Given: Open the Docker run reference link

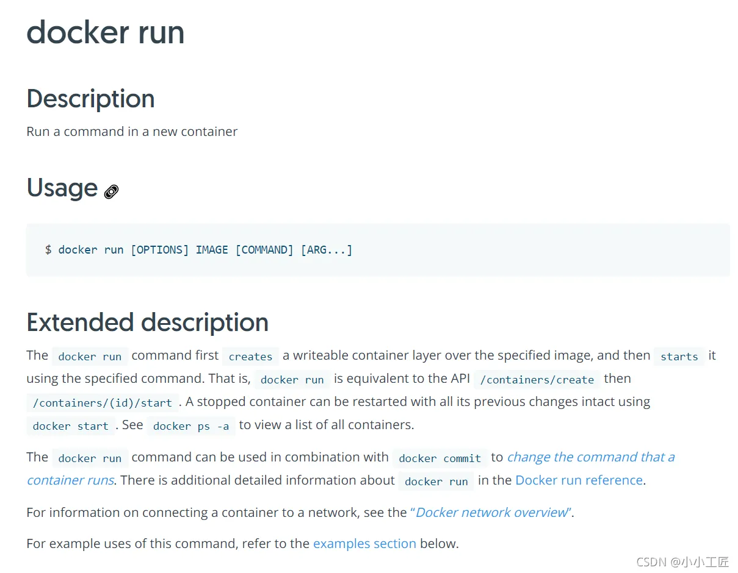Looking at the screenshot, I should pyautogui.click(x=579, y=480).
